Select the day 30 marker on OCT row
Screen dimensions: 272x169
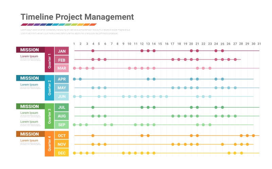(x=253, y=136)
